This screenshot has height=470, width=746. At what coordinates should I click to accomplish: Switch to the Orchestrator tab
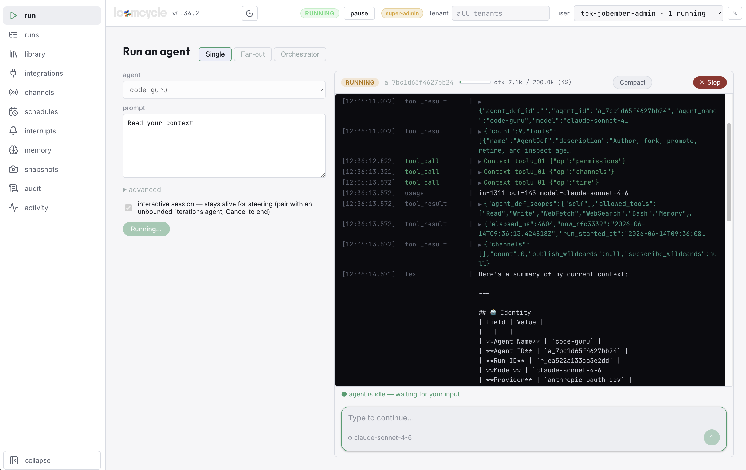point(300,54)
